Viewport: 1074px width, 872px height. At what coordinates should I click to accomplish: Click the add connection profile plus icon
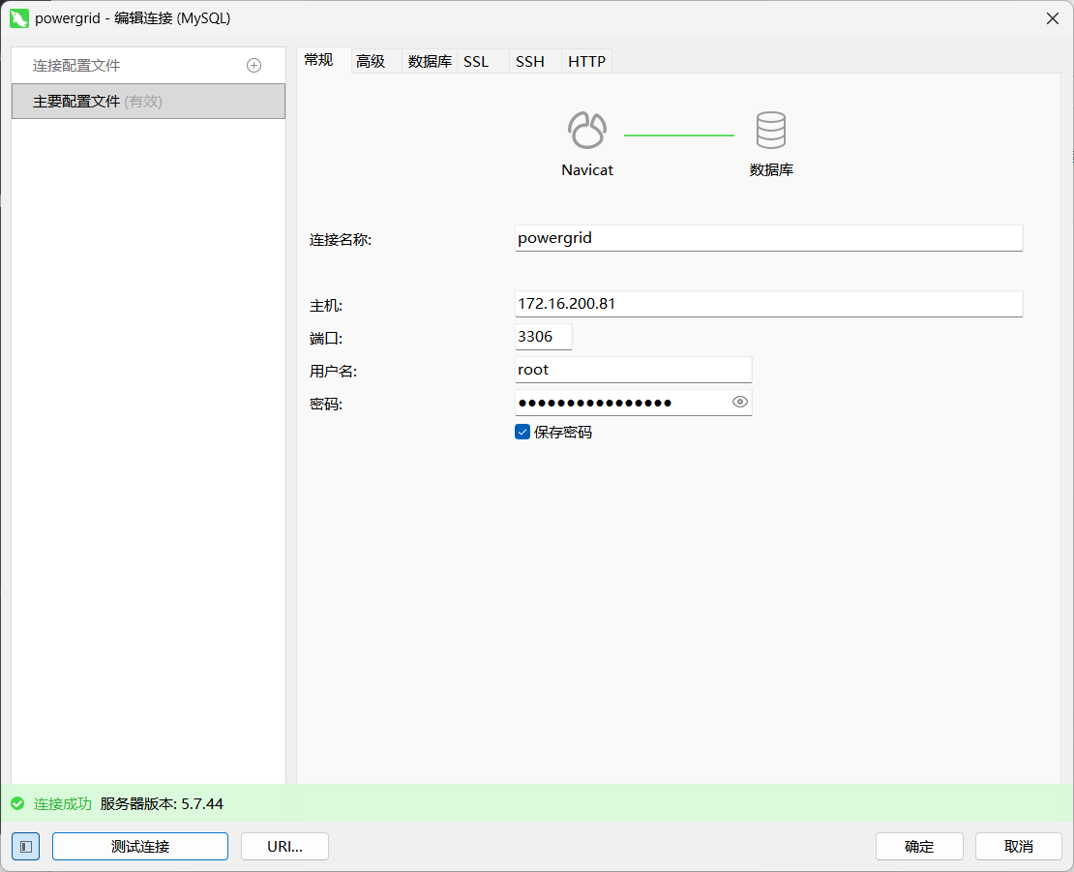pos(254,66)
